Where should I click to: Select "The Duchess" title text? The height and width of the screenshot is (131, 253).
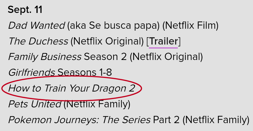[x=38, y=41]
